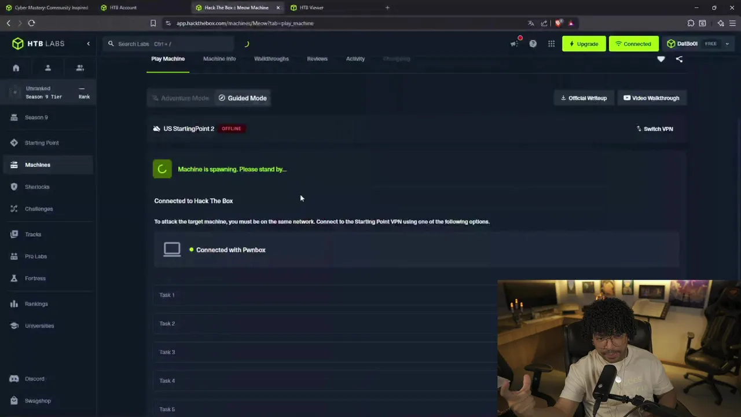741x417 pixels.
Task: Reload the page
Action: click(31, 23)
